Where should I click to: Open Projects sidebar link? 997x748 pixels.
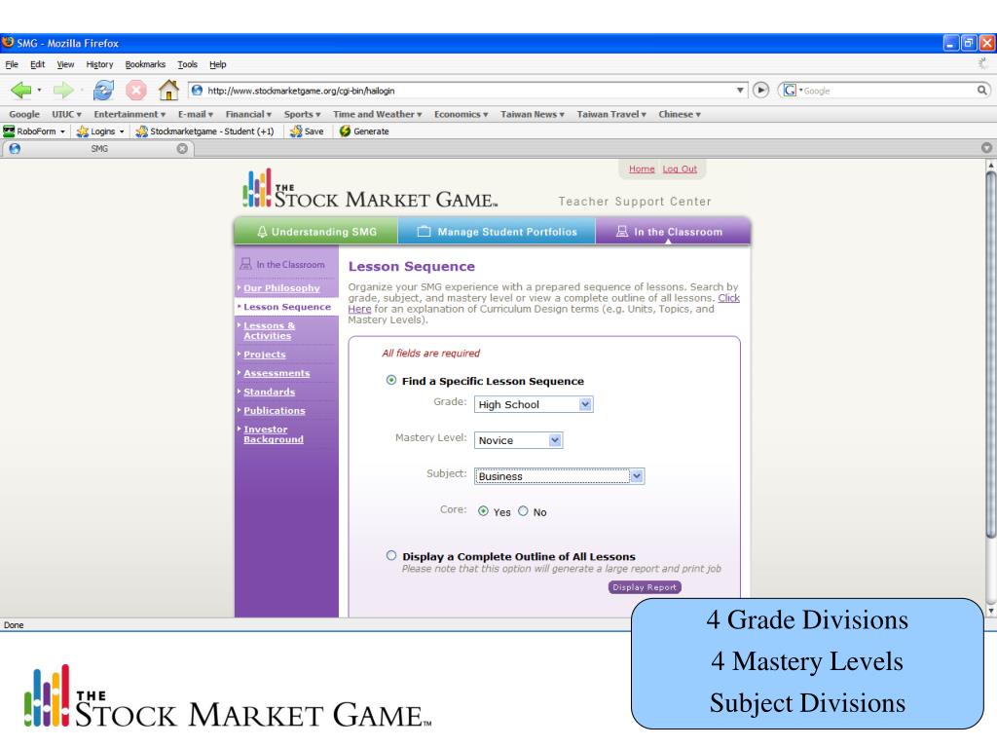click(x=265, y=355)
